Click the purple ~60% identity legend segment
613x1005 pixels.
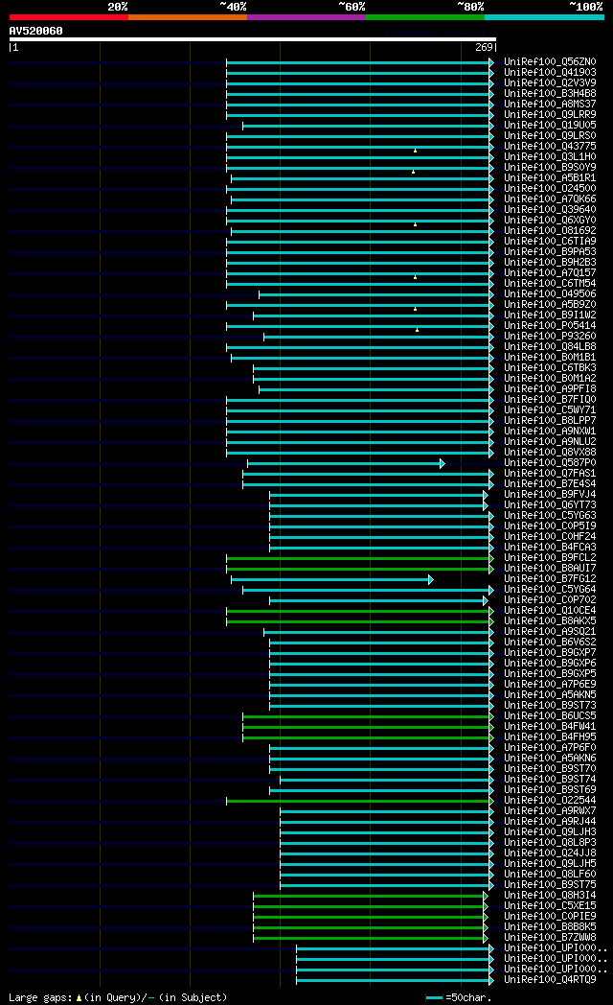306,17
